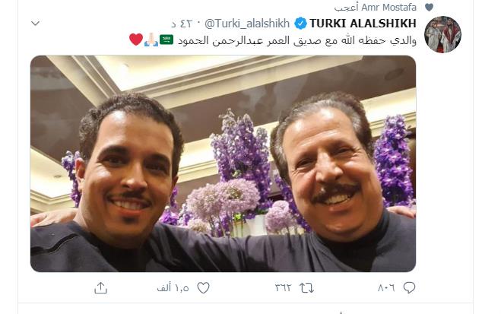The image size is (501, 314).
Task: Click the red heart emoji in tweet
Action: 136,40
